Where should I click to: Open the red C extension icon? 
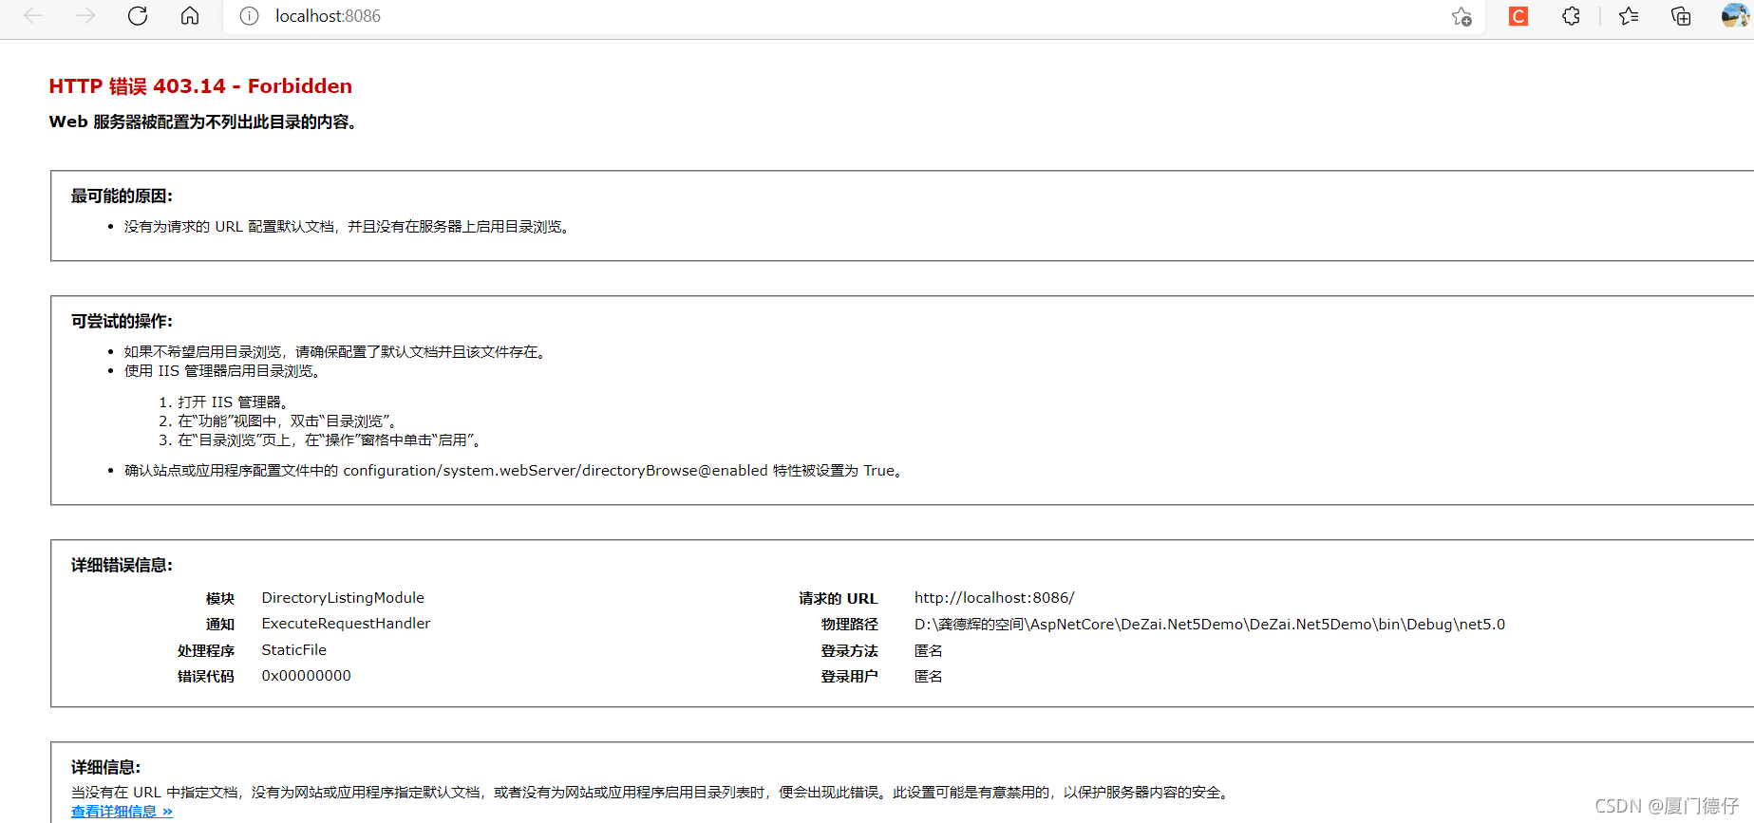(1518, 16)
